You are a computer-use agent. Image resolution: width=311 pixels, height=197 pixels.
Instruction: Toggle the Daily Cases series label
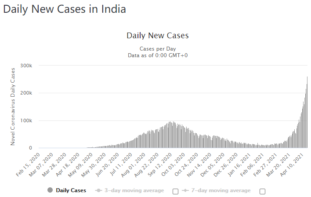(x=71, y=190)
